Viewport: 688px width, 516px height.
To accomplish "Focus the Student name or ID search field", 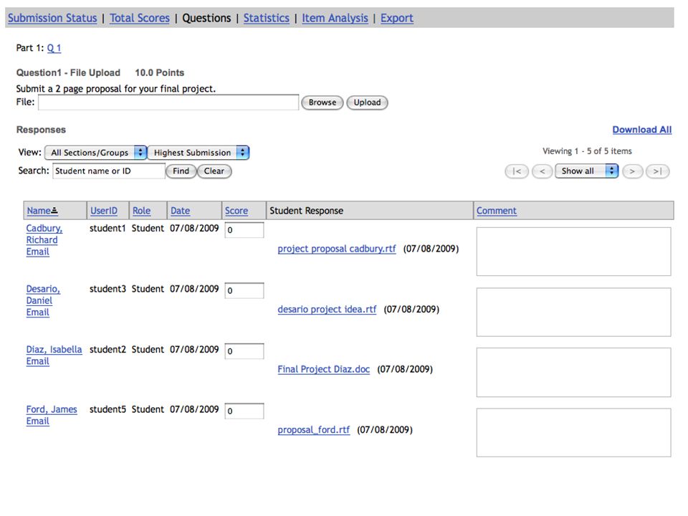I will tap(109, 171).
